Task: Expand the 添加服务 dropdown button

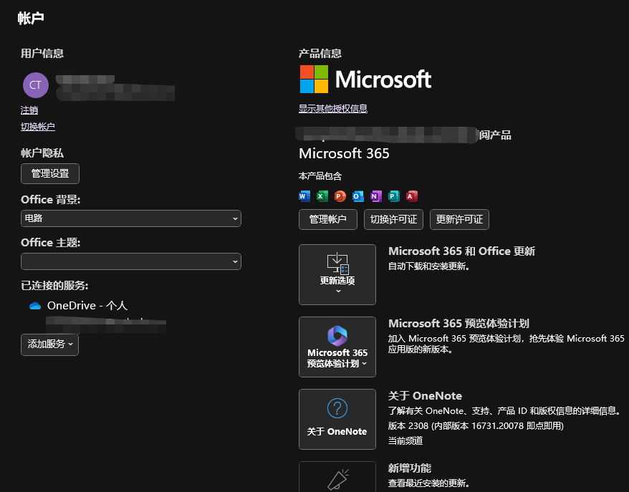Action: [x=49, y=344]
